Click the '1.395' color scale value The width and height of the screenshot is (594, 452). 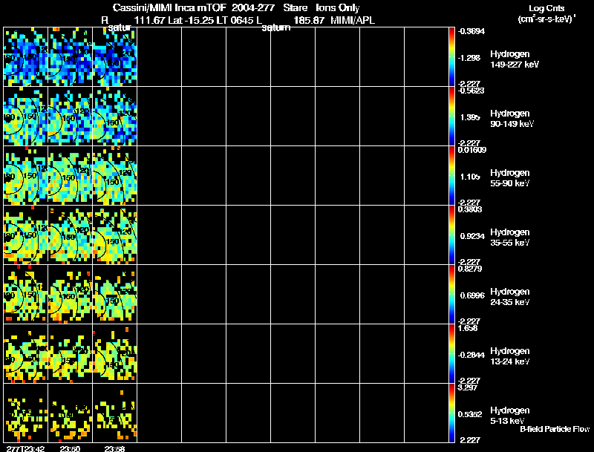(470, 117)
